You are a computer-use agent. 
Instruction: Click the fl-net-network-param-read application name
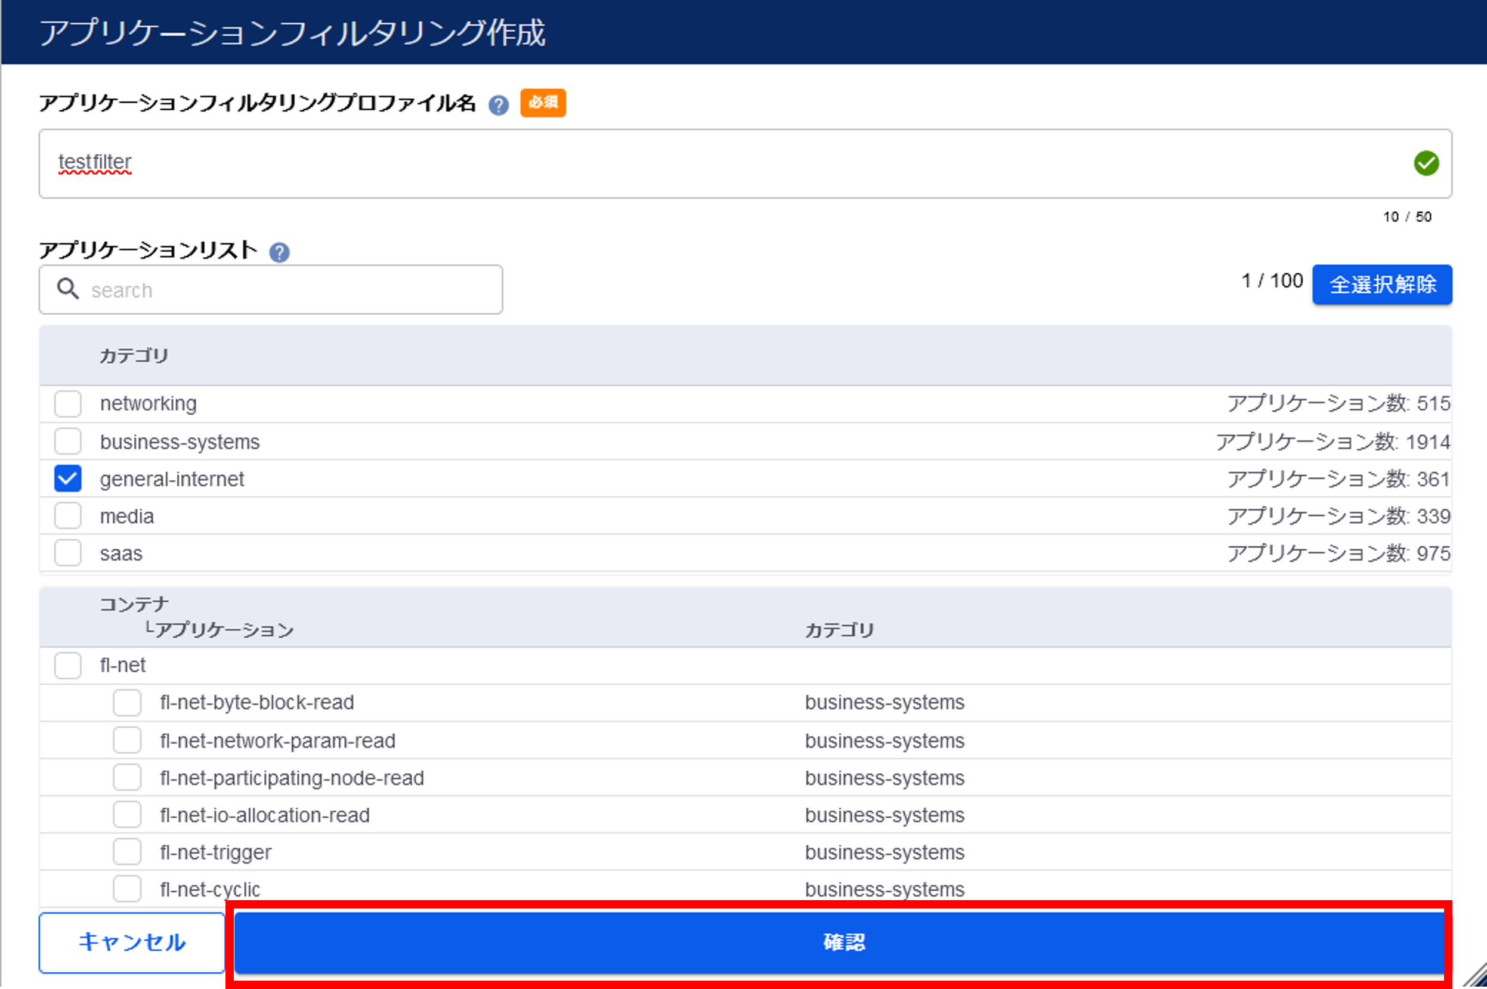click(277, 741)
